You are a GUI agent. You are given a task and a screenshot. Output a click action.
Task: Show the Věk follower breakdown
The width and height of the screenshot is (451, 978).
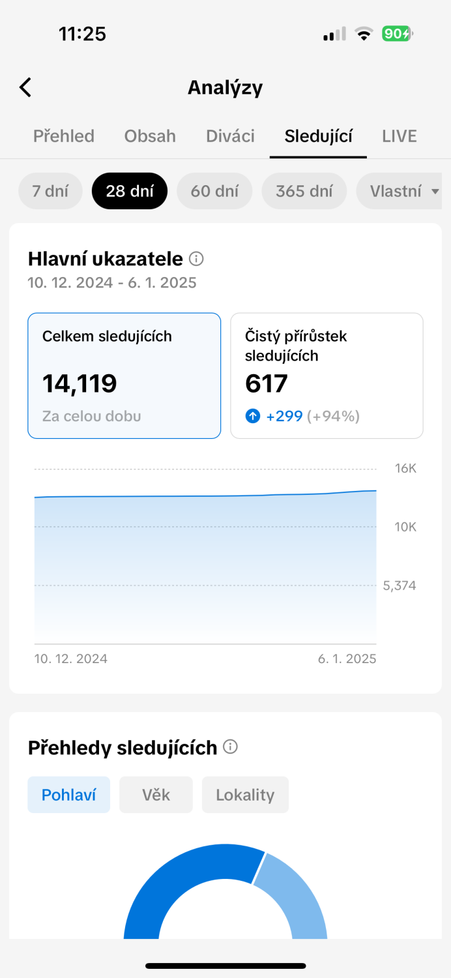pos(156,795)
